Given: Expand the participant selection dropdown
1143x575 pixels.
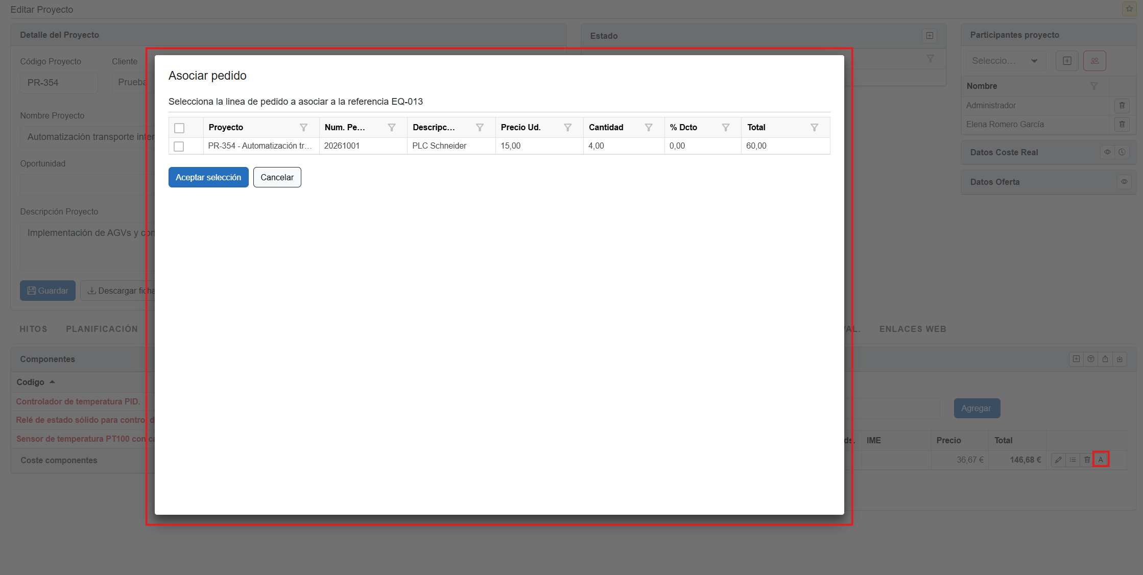Looking at the screenshot, I should click(x=1034, y=61).
